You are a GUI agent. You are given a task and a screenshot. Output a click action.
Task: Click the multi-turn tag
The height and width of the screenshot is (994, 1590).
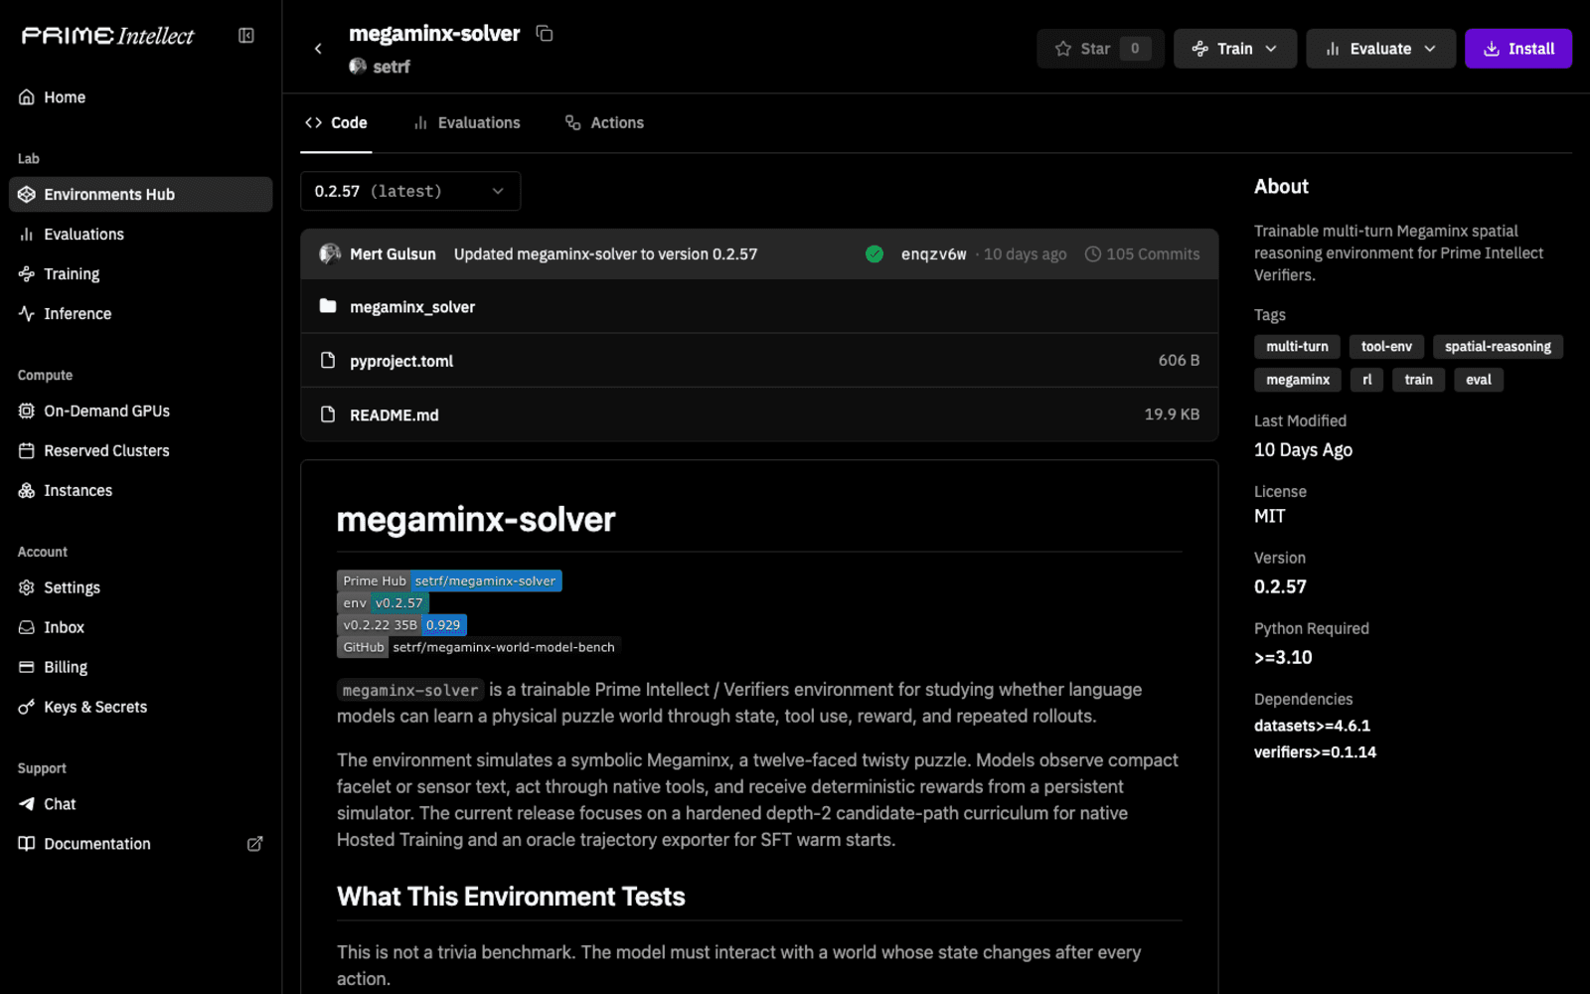pos(1297,346)
